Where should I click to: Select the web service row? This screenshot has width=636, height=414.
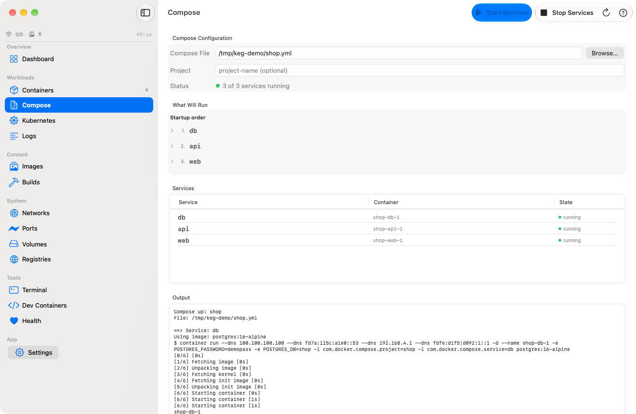(x=397, y=240)
